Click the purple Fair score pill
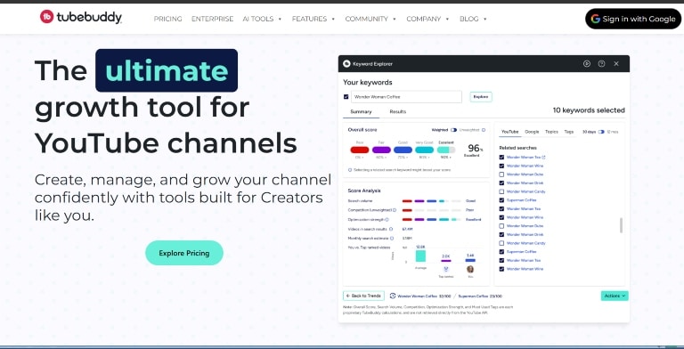Screen dimensions: 684x349 click(381, 150)
